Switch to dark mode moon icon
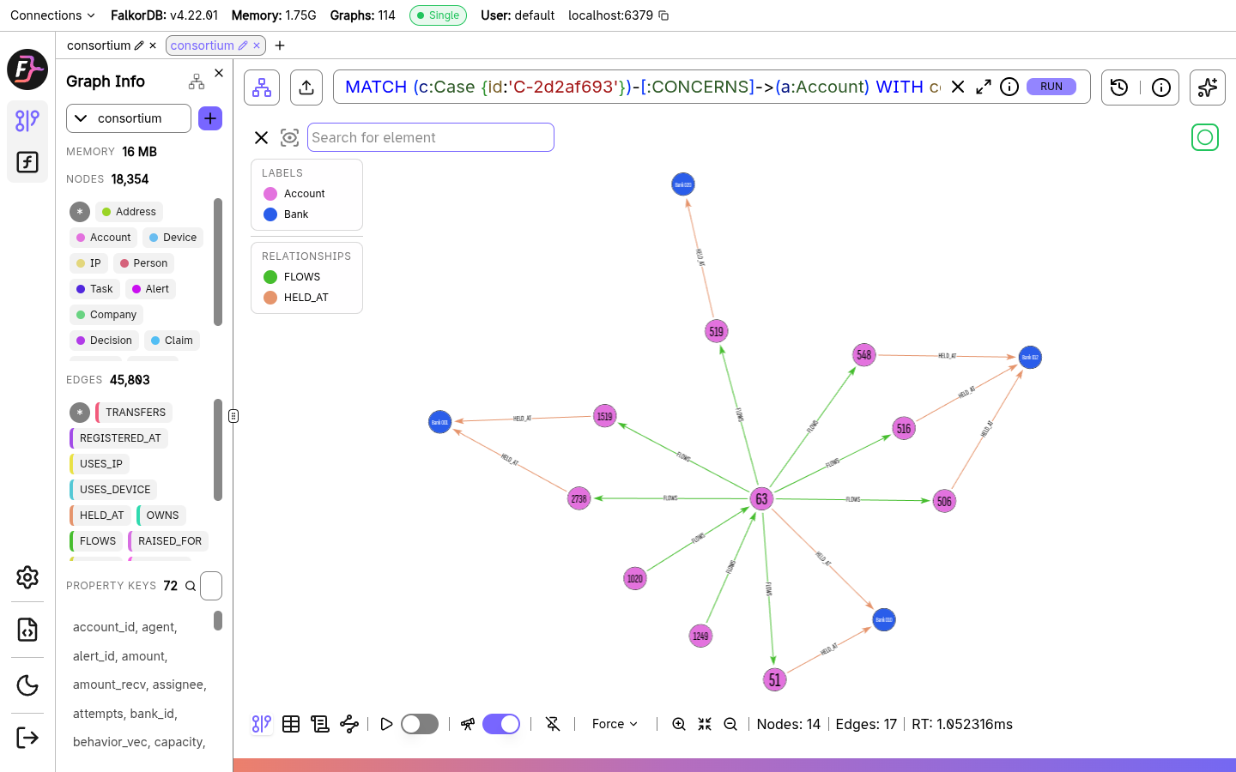 [x=27, y=685]
